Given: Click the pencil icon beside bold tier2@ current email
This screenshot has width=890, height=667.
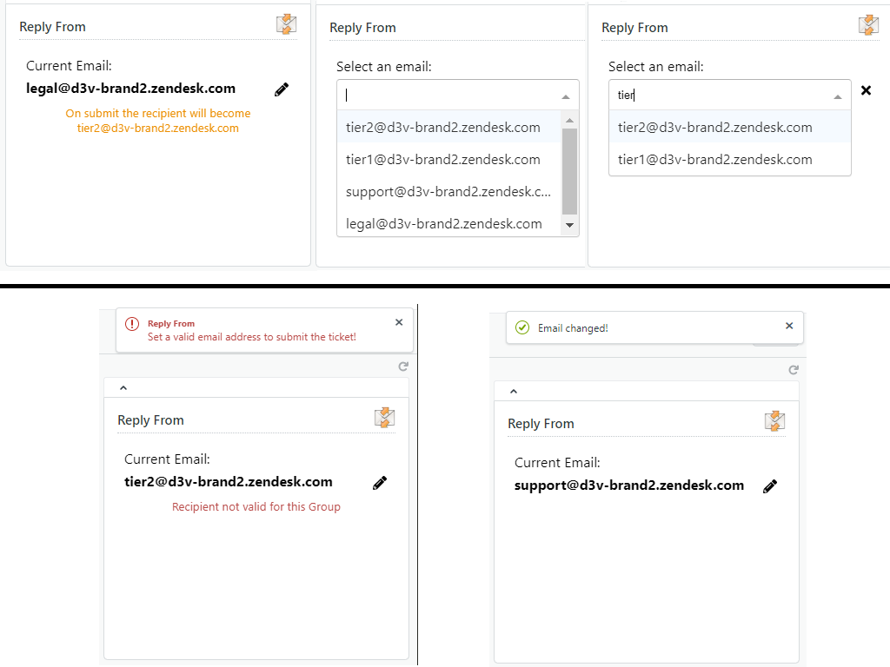Looking at the screenshot, I should (x=379, y=483).
